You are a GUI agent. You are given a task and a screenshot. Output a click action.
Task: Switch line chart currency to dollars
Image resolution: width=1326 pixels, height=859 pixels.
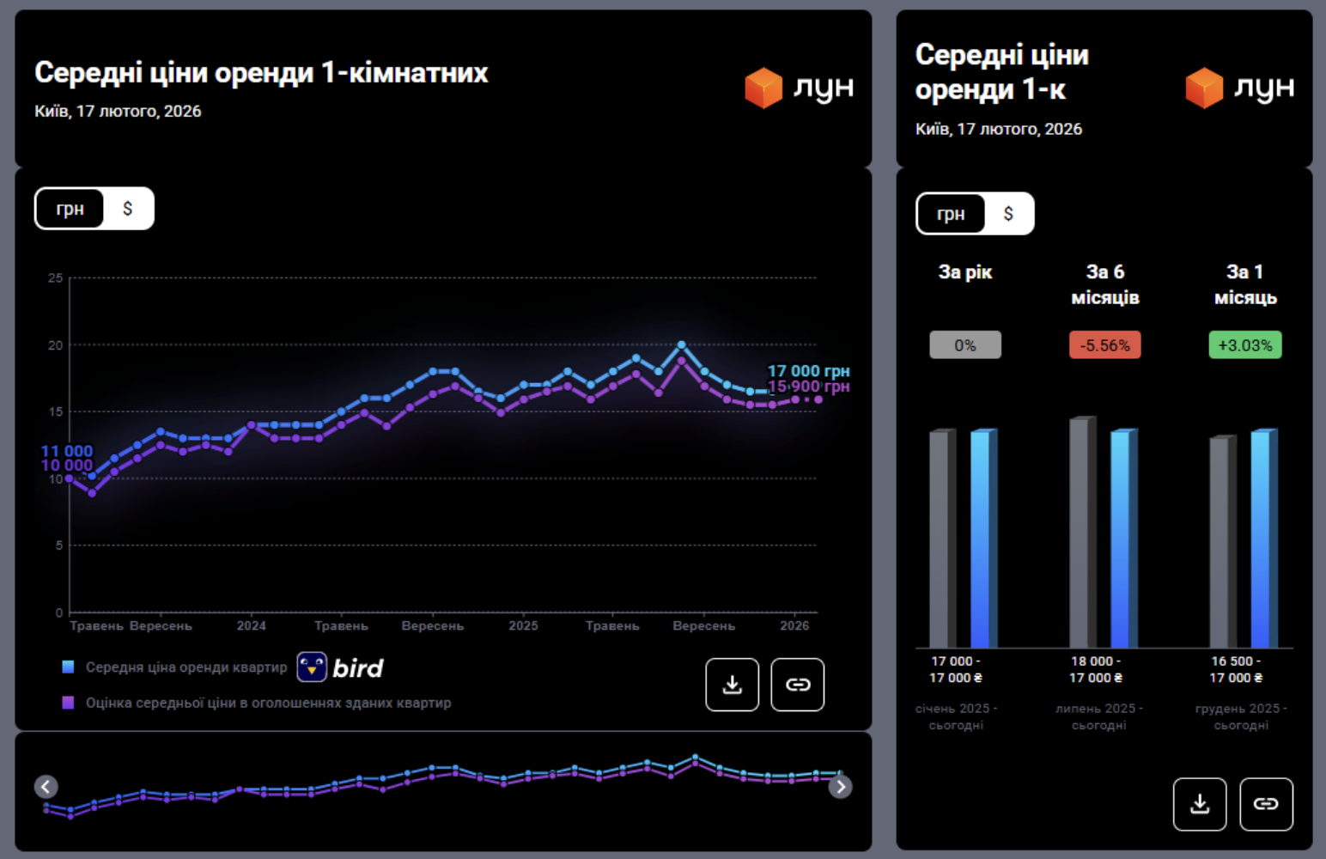coord(128,209)
